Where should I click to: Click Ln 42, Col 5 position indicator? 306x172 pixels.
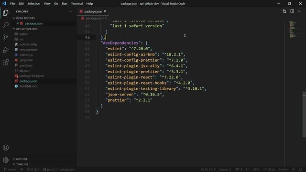pyautogui.click(x=208, y=170)
